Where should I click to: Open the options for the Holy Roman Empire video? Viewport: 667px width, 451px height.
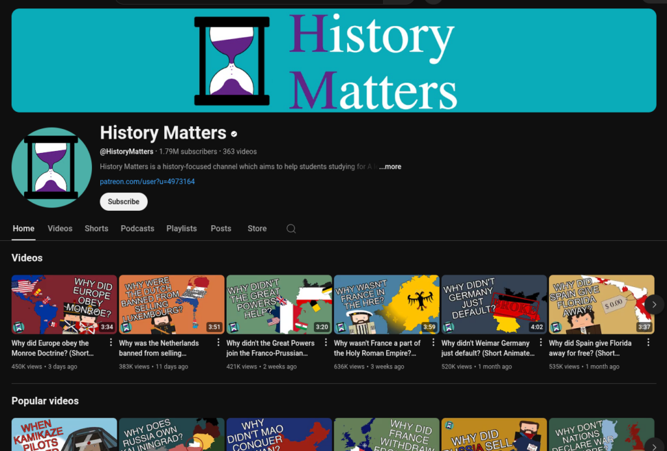click(x=433, y=342)
